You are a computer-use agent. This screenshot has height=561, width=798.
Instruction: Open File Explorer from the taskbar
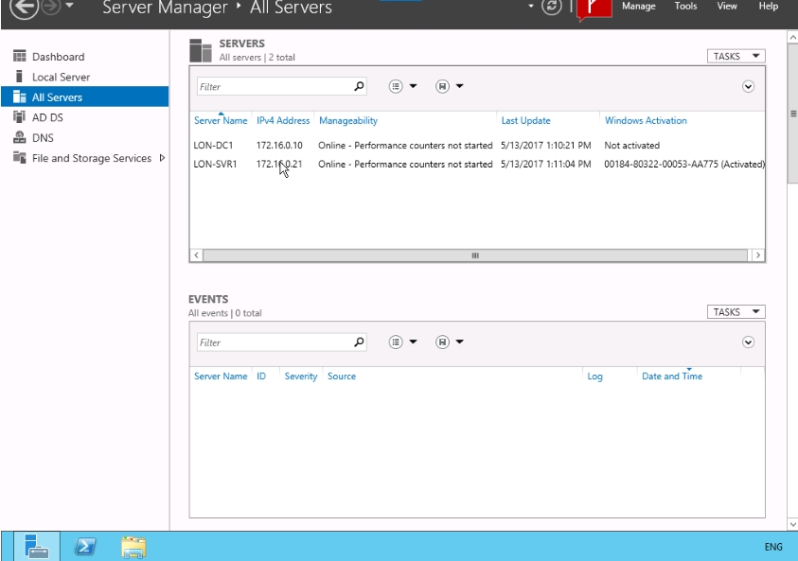click(x=133, y=547)
